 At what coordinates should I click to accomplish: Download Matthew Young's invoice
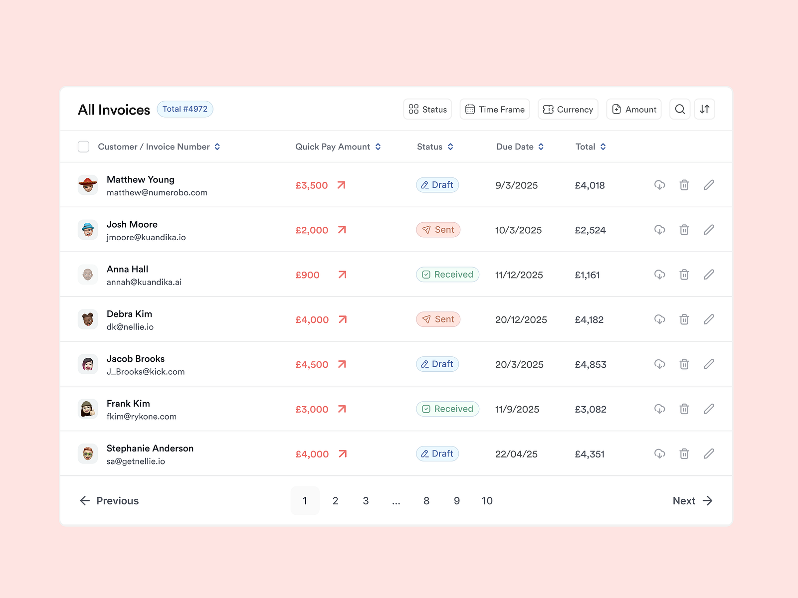point(659,185)
